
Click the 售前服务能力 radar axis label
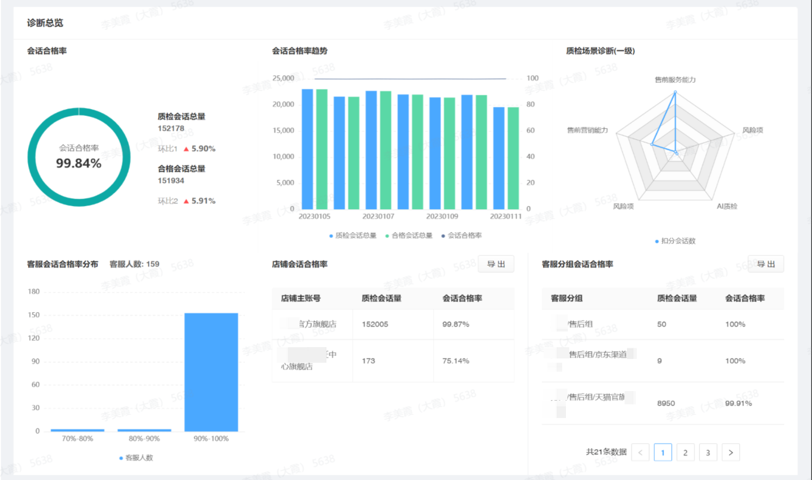pyautogui.click(x=675, y=79)
